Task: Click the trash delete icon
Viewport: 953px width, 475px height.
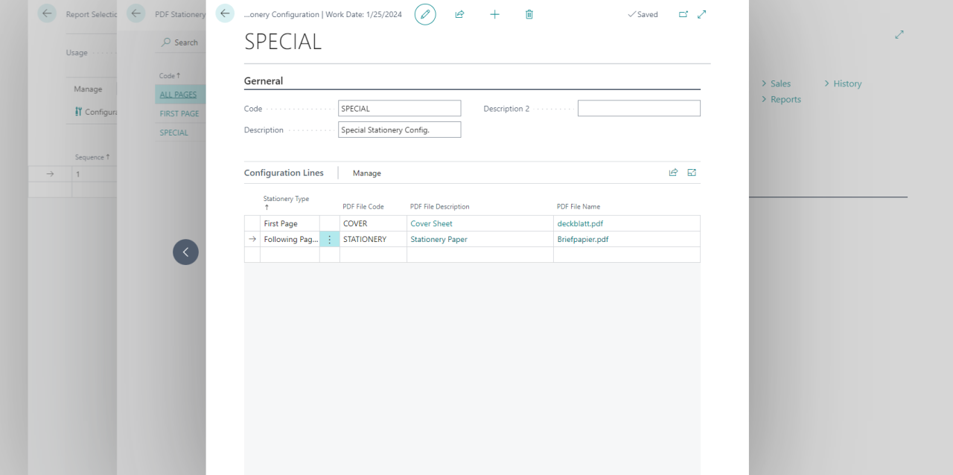Action: click(x=529, y=14)
